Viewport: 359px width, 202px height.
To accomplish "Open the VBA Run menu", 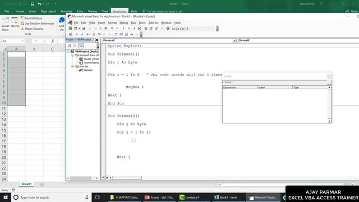I will [x=134, y=22].
